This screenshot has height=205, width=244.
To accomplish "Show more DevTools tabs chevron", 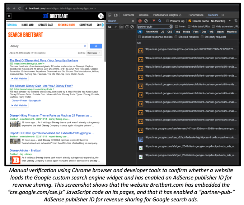I will 223,15.
